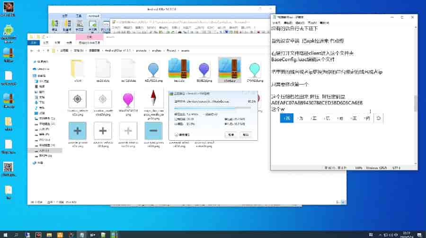Viewport: 426px width, 238px height.
Task: Select the MAGENTA2d.png pin image file
Action: pos(128,102)
